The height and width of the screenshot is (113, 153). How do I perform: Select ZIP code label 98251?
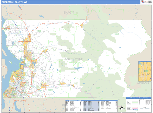click(98, 88)
